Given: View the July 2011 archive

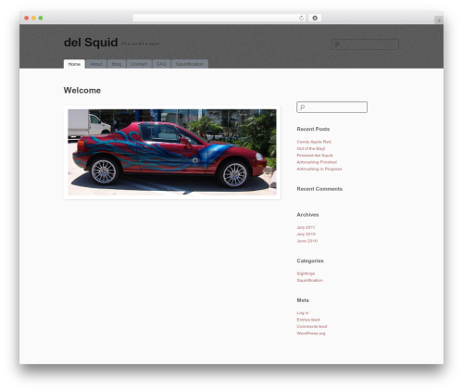Looking at the screenshot, I should 306,227.
